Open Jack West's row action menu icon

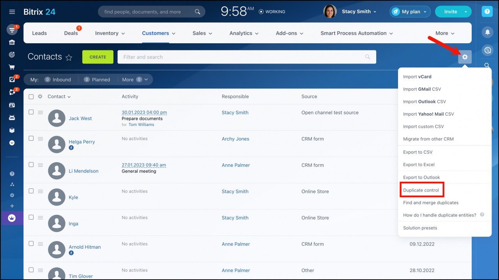[40, 112]
